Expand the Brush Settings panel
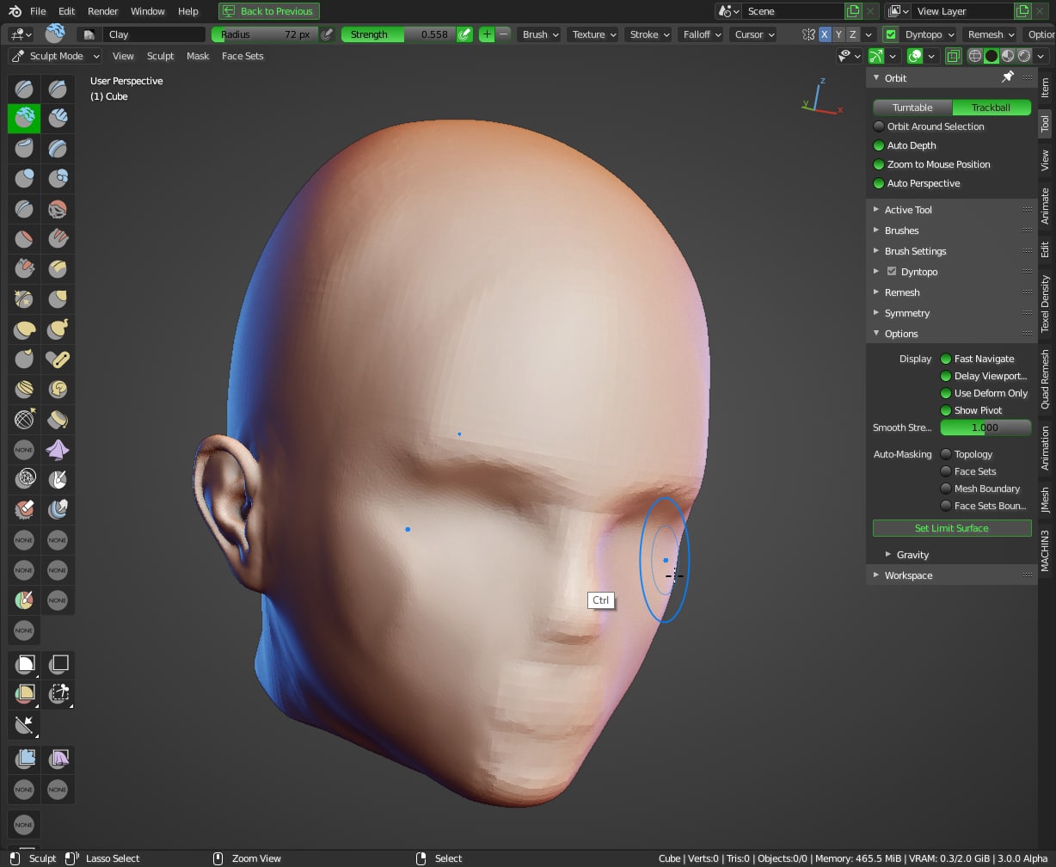 [915, 251]
